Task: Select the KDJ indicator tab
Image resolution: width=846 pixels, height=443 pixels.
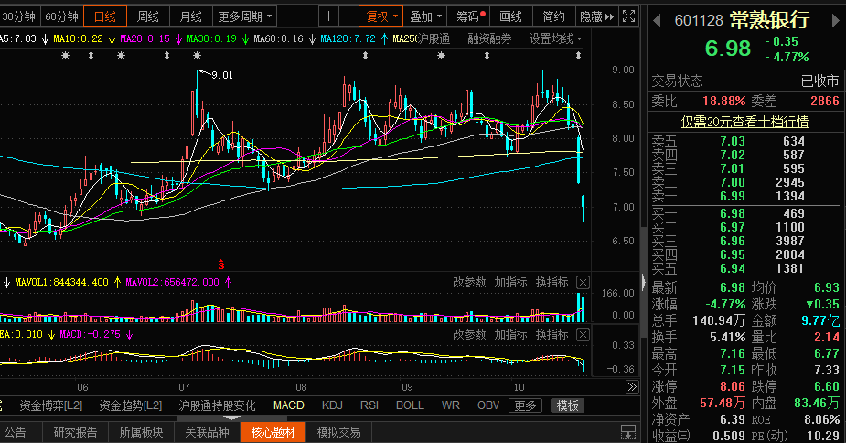Action: 331,405
